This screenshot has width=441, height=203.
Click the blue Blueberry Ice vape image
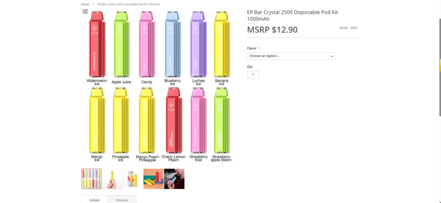(x=173, y=44)
